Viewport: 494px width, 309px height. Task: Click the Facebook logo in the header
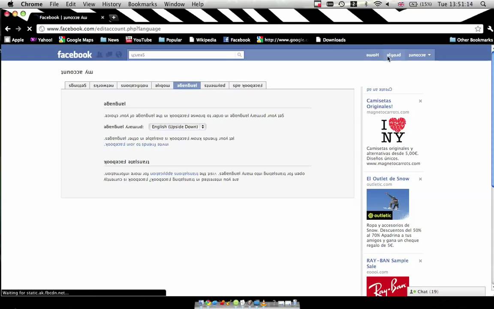(75, 55)
